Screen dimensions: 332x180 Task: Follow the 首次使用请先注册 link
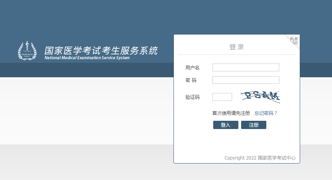tap(231, 113)
